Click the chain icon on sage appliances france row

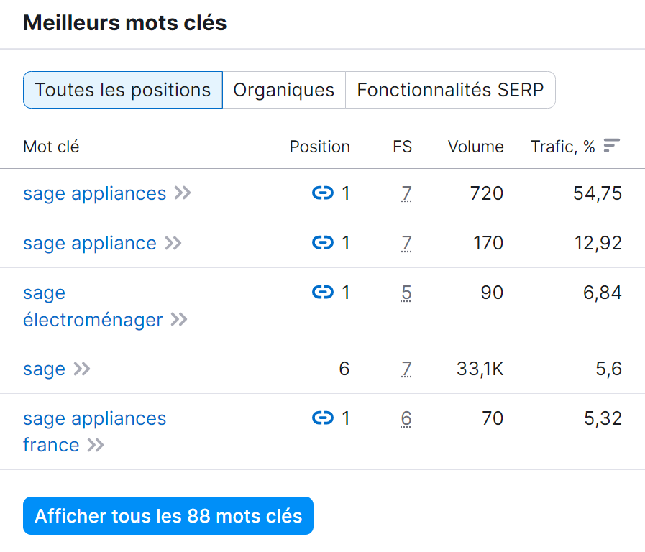coord(323,418)
